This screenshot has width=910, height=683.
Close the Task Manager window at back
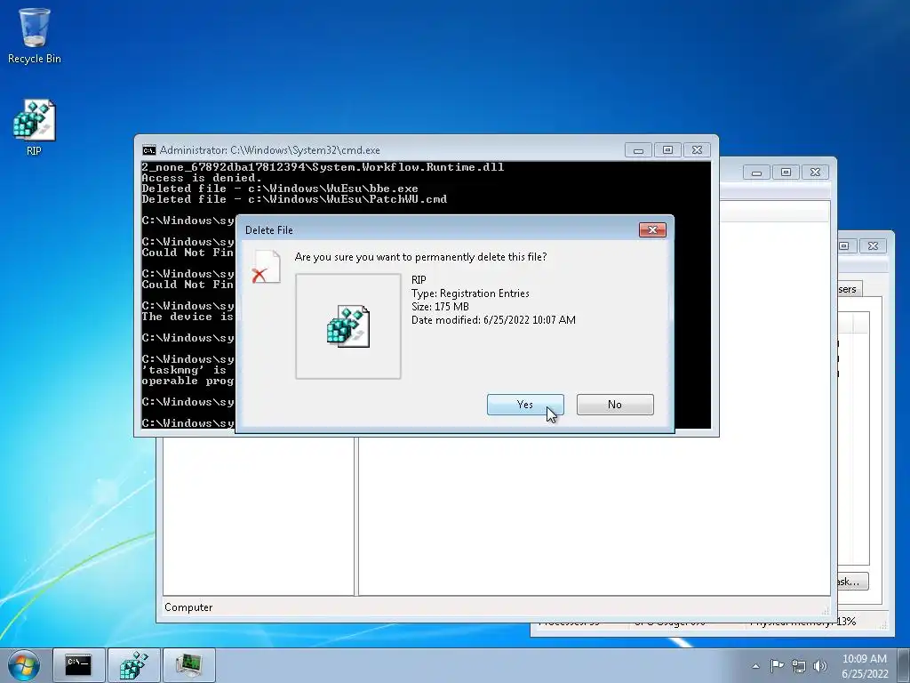(x=873, y=245)
